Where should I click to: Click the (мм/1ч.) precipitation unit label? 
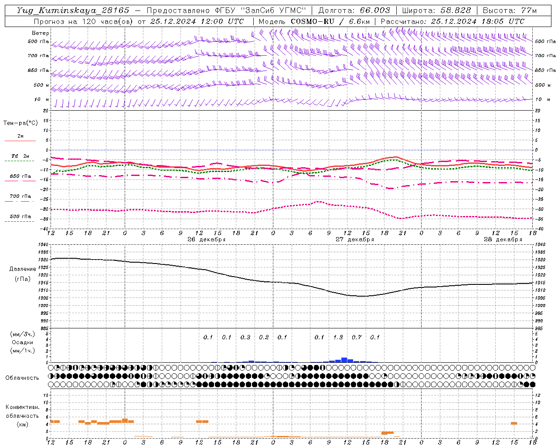pyautogui.click(x=23, y=351)
